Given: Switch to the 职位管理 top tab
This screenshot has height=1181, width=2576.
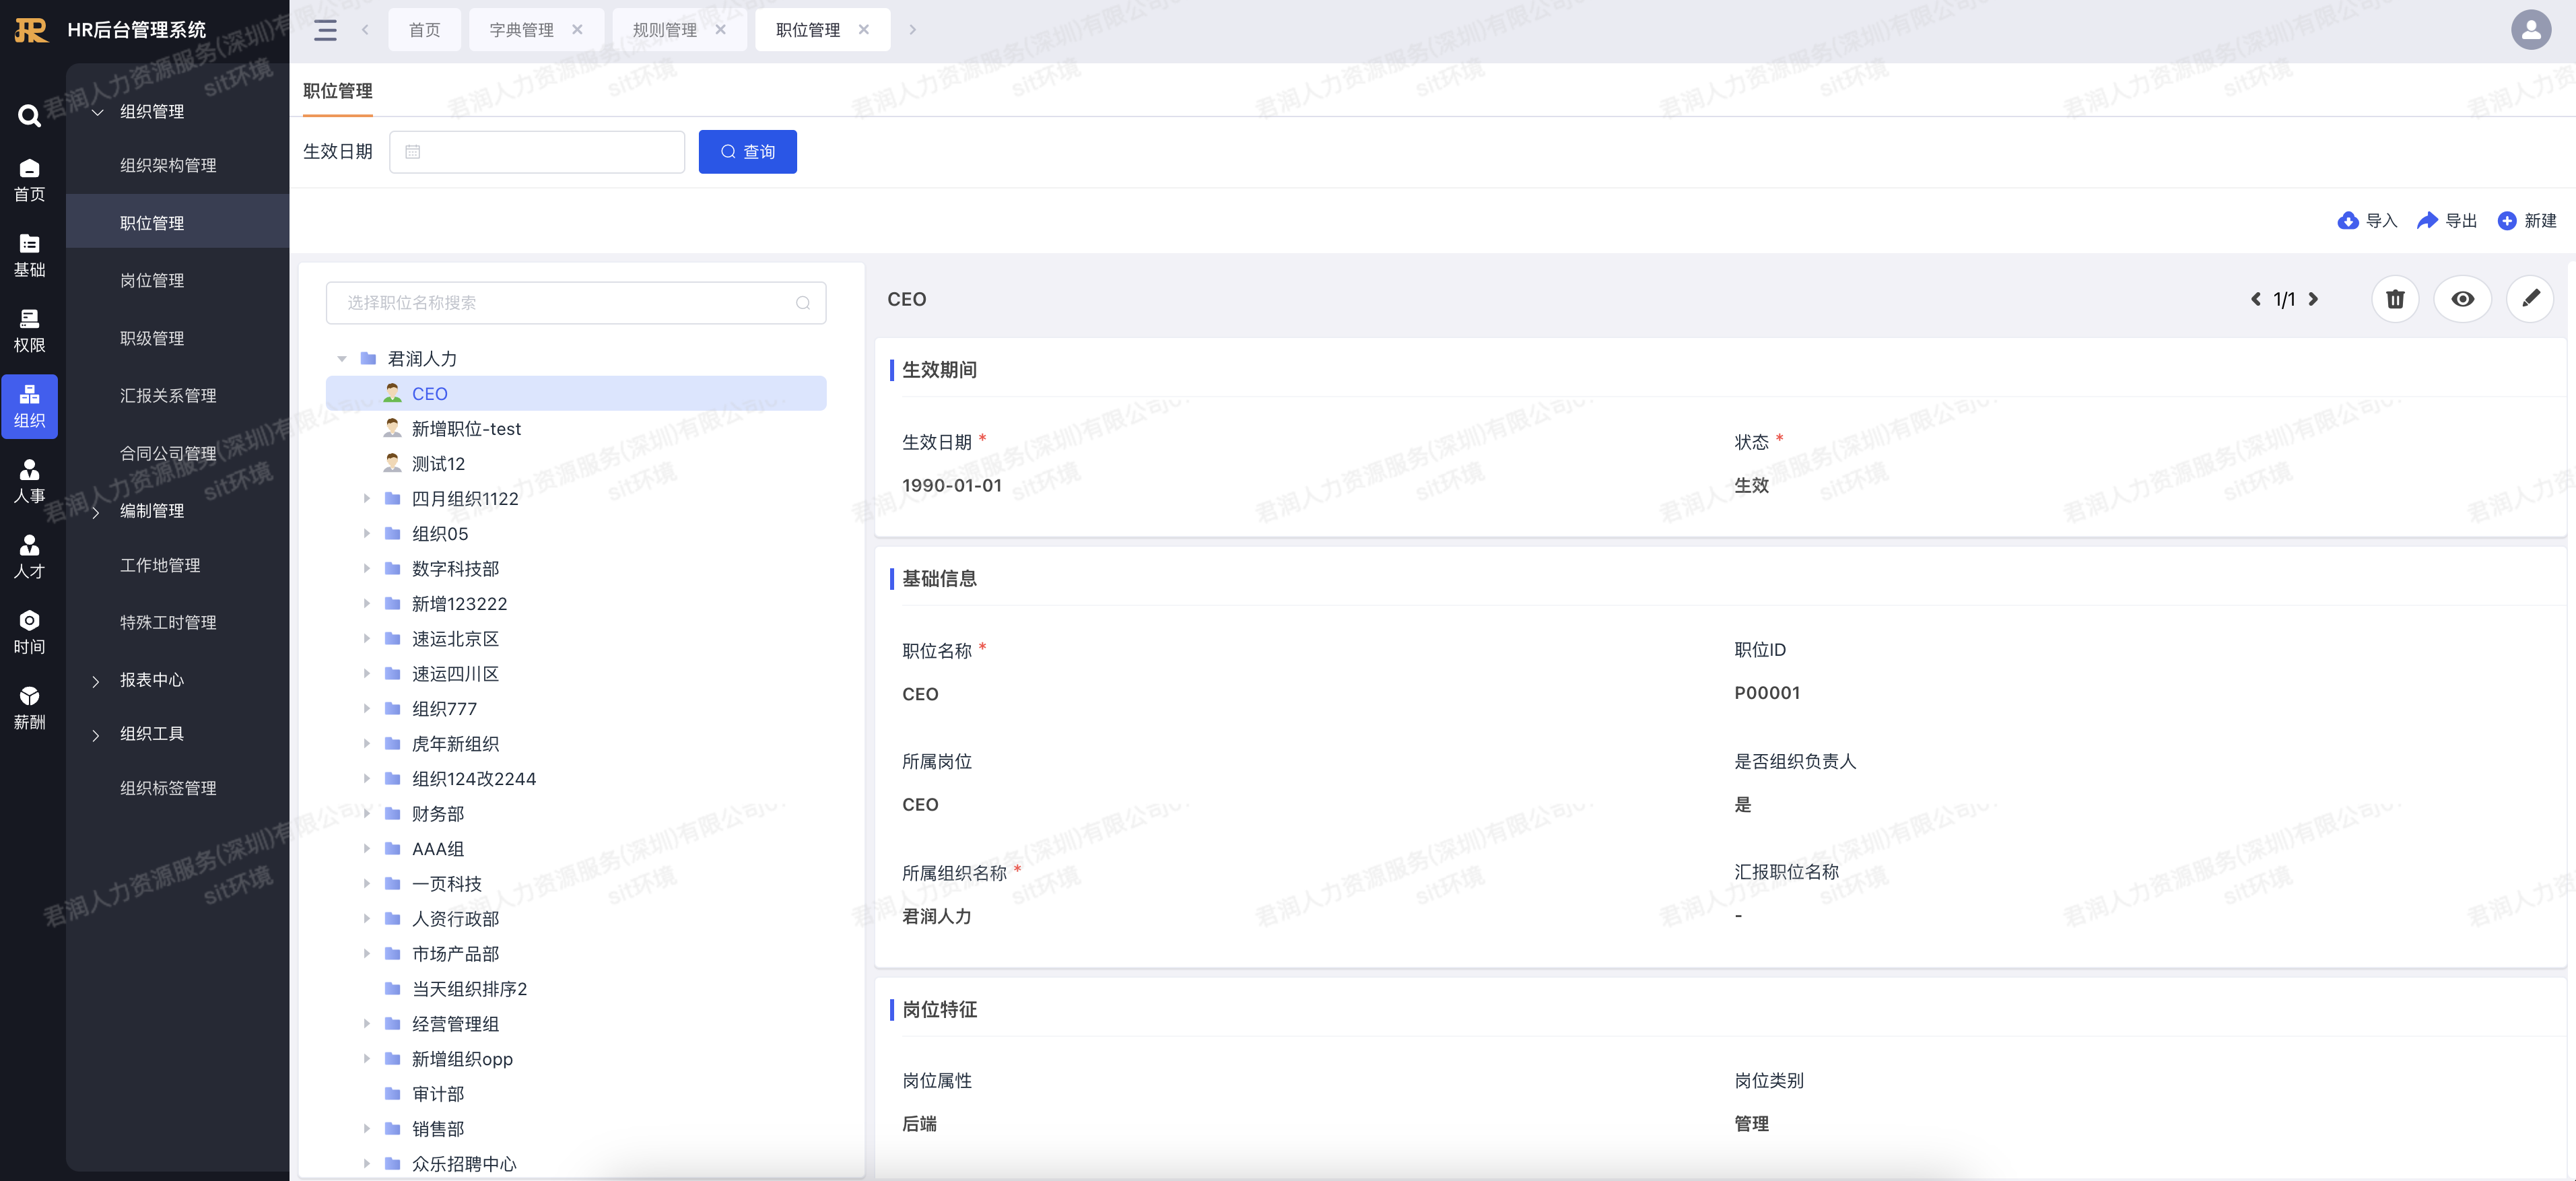Looking at the screenshot, I should click(x=808, y=30).
